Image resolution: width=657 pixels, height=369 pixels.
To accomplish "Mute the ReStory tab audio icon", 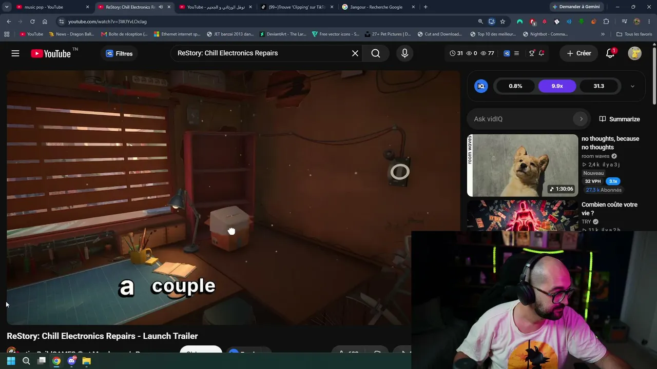I will [161, 7].
